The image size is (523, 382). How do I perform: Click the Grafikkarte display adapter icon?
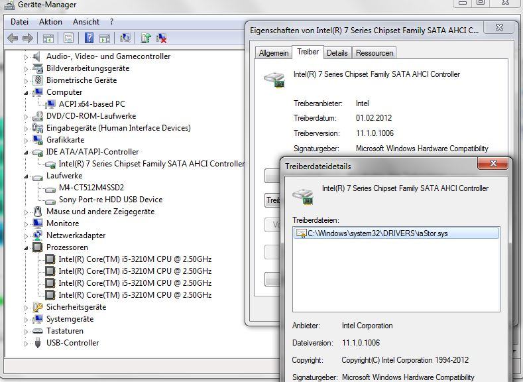coord(38,140)
